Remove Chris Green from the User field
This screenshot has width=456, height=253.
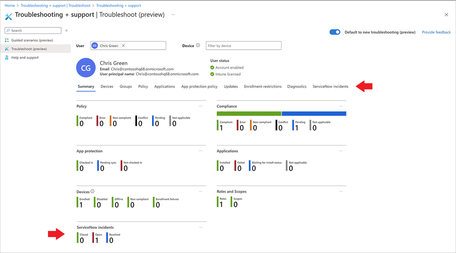tap(123, 46)
